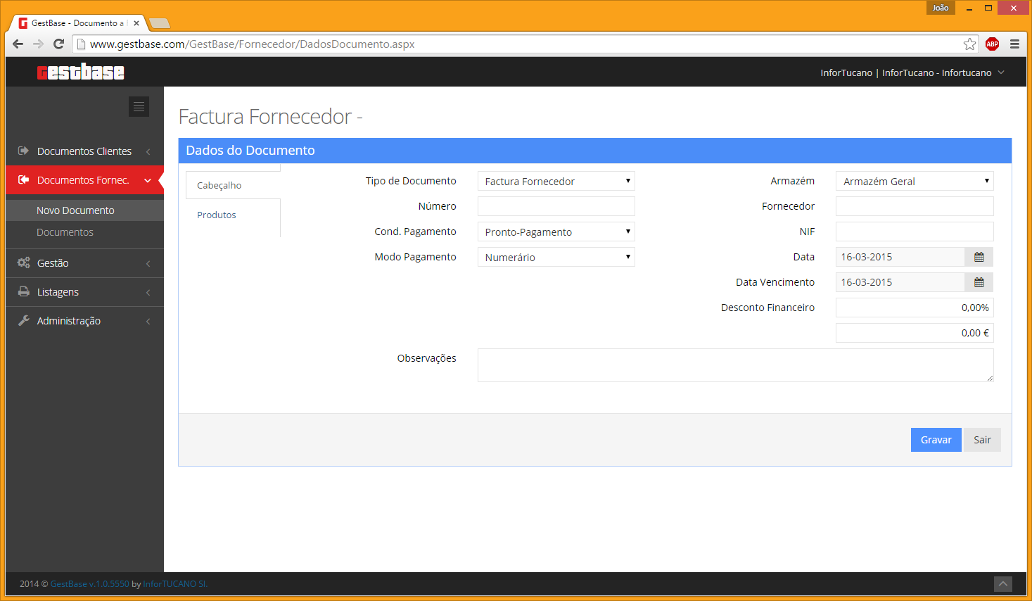Click the GestBase logo in header
This screenshot has height=601, width=1032.
81,72
